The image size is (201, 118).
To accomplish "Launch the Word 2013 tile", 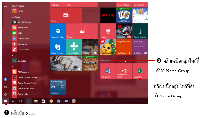I will tap(108, 71).
